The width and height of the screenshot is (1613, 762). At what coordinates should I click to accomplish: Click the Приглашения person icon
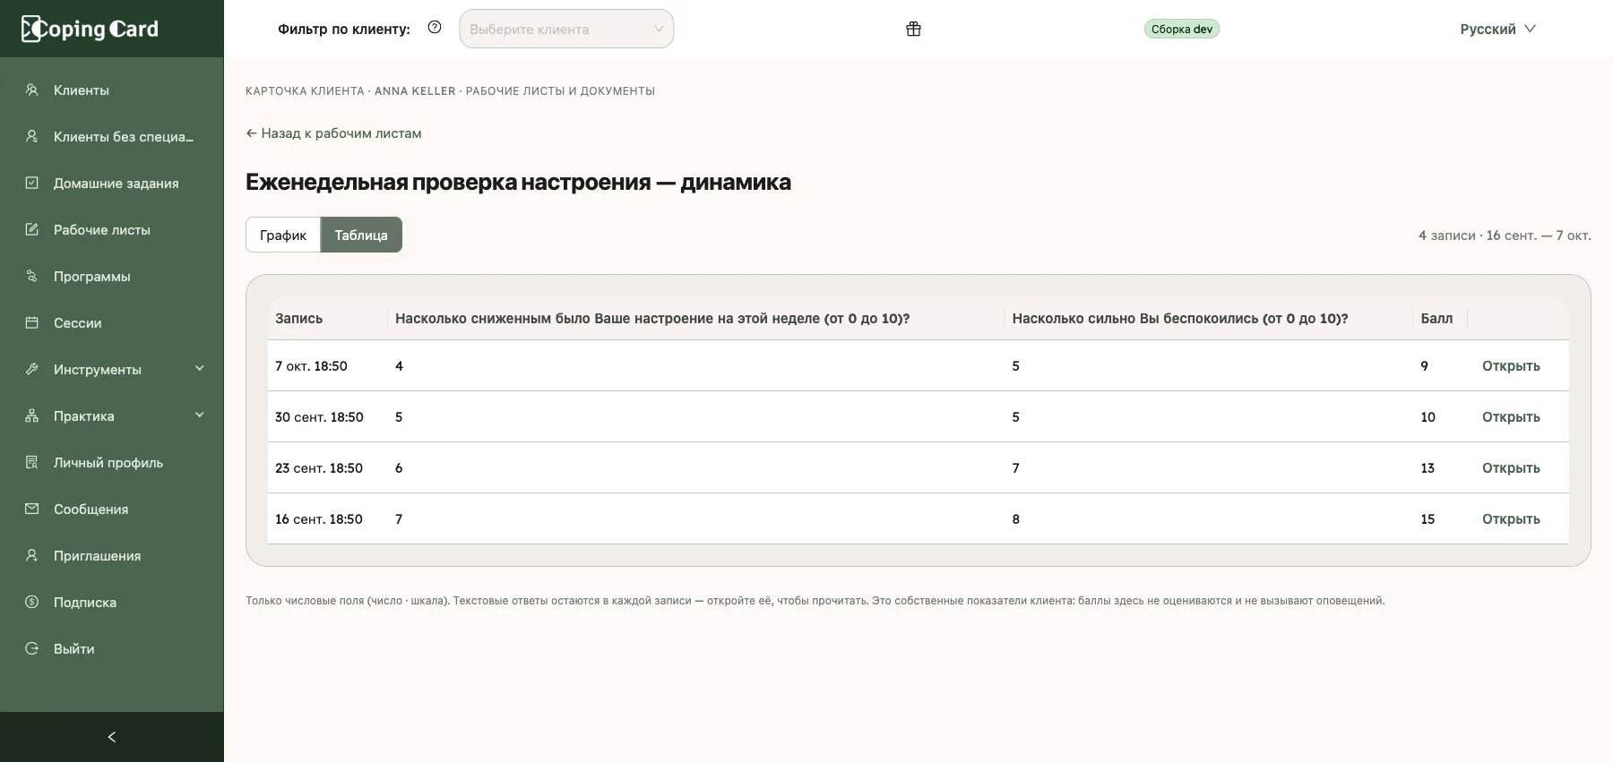32,555
